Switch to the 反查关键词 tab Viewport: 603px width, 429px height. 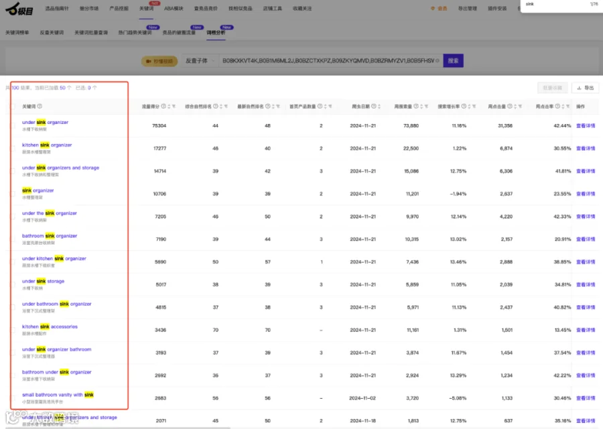(x=52, y=33)
